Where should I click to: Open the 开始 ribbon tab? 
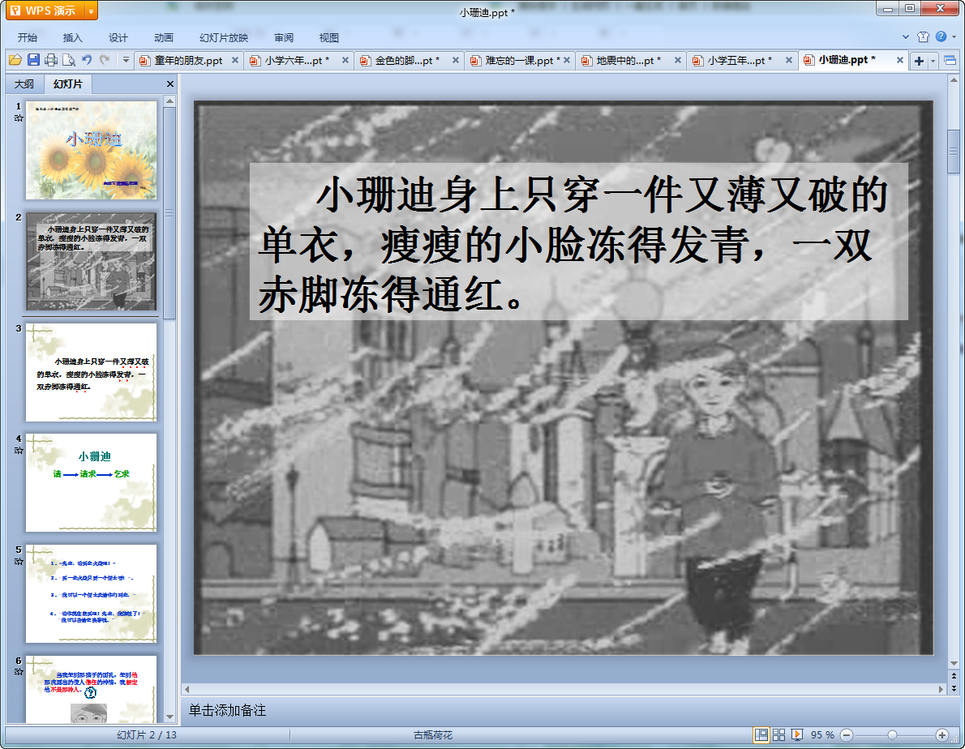tap(27, 37)
